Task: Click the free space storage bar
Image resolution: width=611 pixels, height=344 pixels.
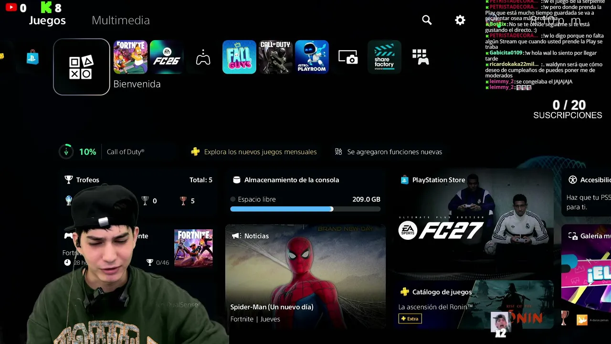Action: 305,209
